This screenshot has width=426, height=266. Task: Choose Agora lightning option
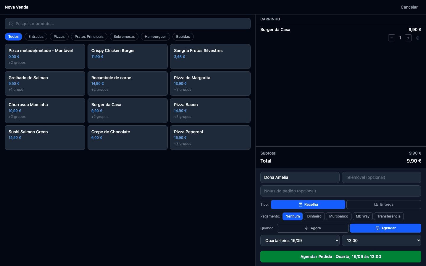click(313, 228)
